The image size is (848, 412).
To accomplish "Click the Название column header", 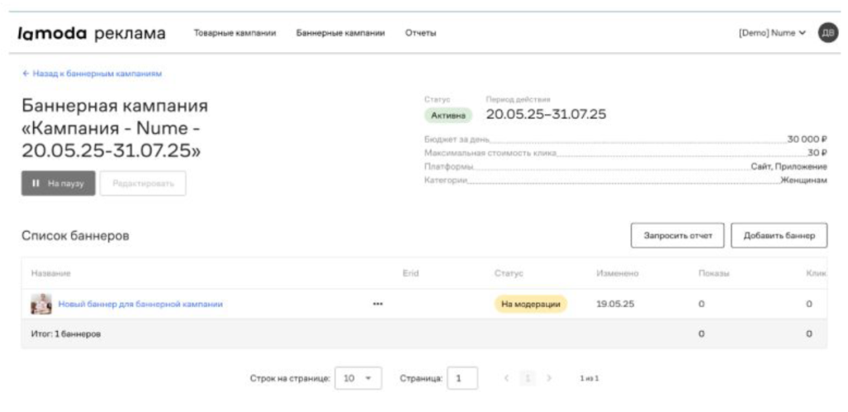I will [51, 274].
